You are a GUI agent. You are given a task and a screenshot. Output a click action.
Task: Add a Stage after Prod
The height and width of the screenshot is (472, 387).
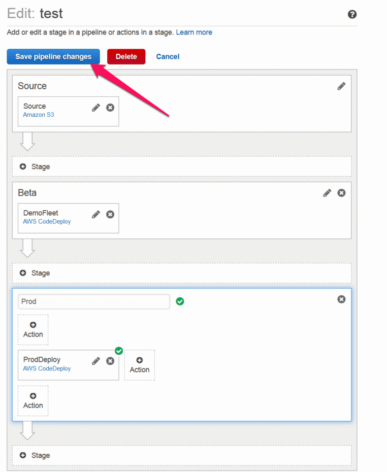[x=182, y=455]
